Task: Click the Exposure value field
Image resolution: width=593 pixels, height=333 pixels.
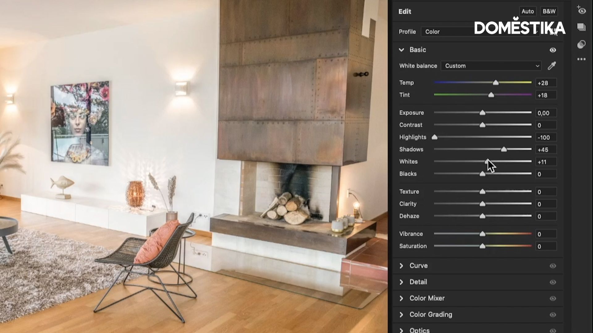Action: [x=546, y=113]
